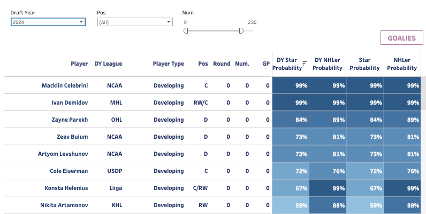426x214 pixels.
Task: Click the right handle of Num. slider
Action: pos(241,30)
